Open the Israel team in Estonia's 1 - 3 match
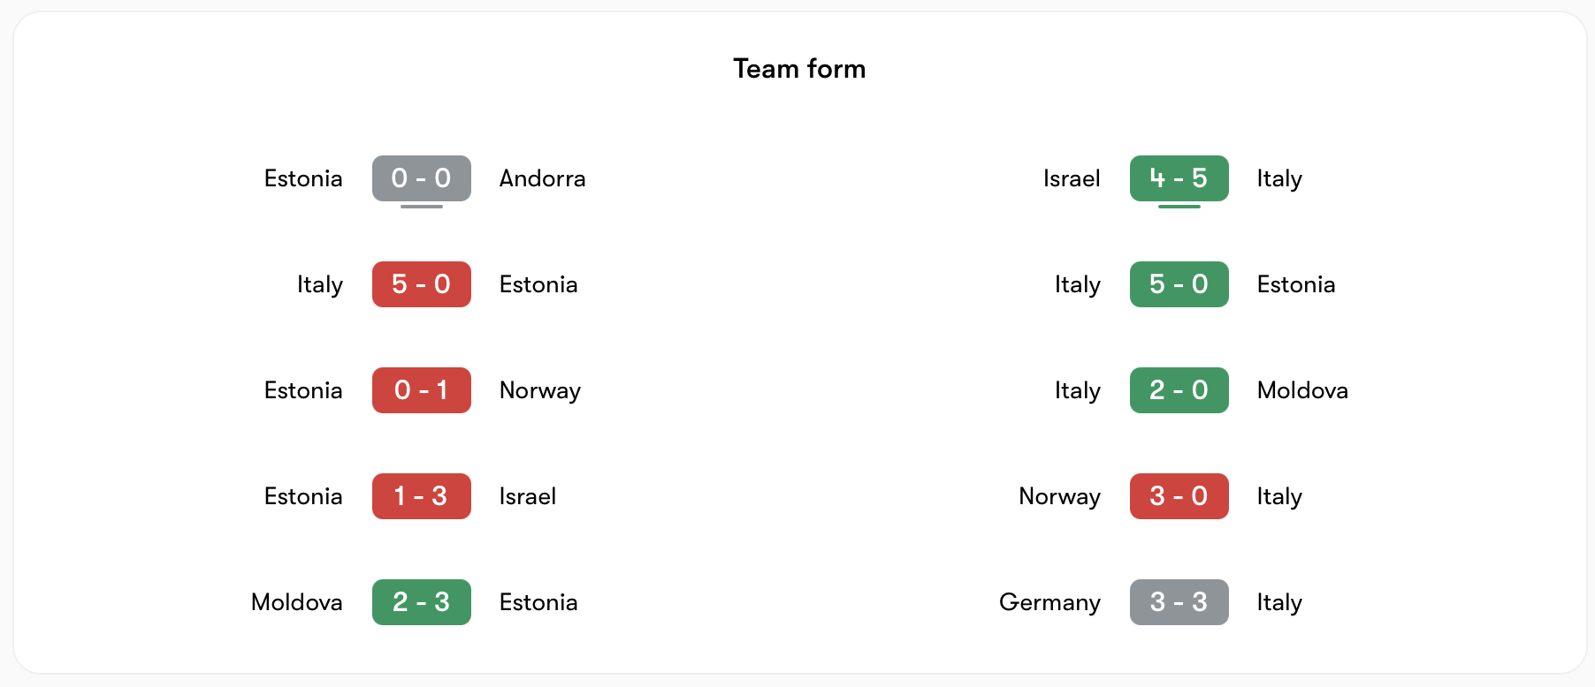Screen dimensions: 1595x687 point(527,496)
